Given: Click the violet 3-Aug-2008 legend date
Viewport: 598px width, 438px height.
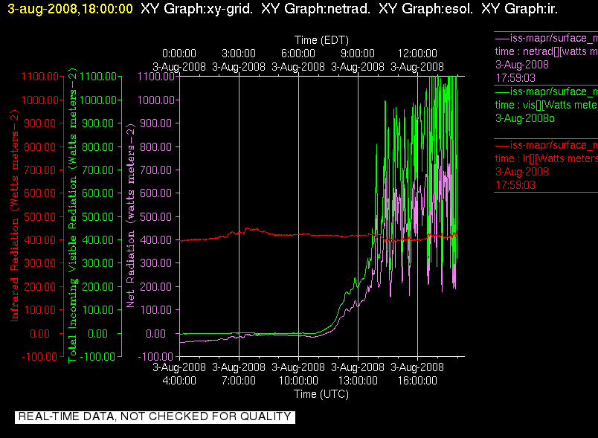Looking at the screenshot, I should point(521,65).
